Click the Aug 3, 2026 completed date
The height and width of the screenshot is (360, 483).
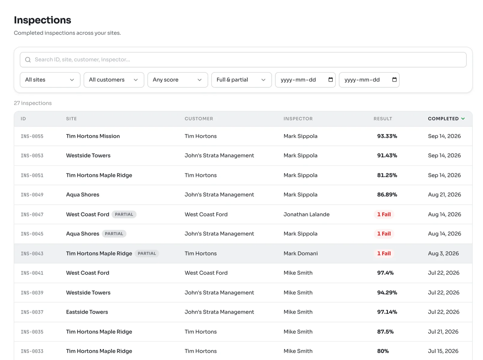[x=443, y=254]
